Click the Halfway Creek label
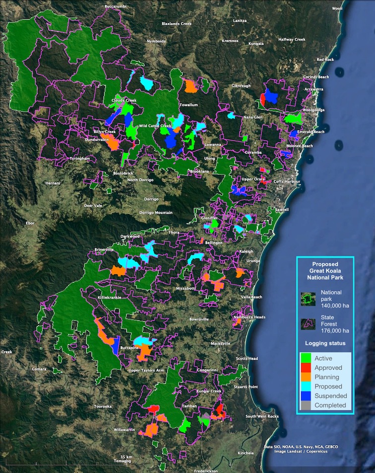The image size is (375, 473). tap(292, 40)
